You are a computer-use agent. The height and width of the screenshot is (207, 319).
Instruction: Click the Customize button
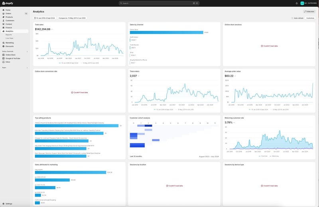tap(310, 18)
